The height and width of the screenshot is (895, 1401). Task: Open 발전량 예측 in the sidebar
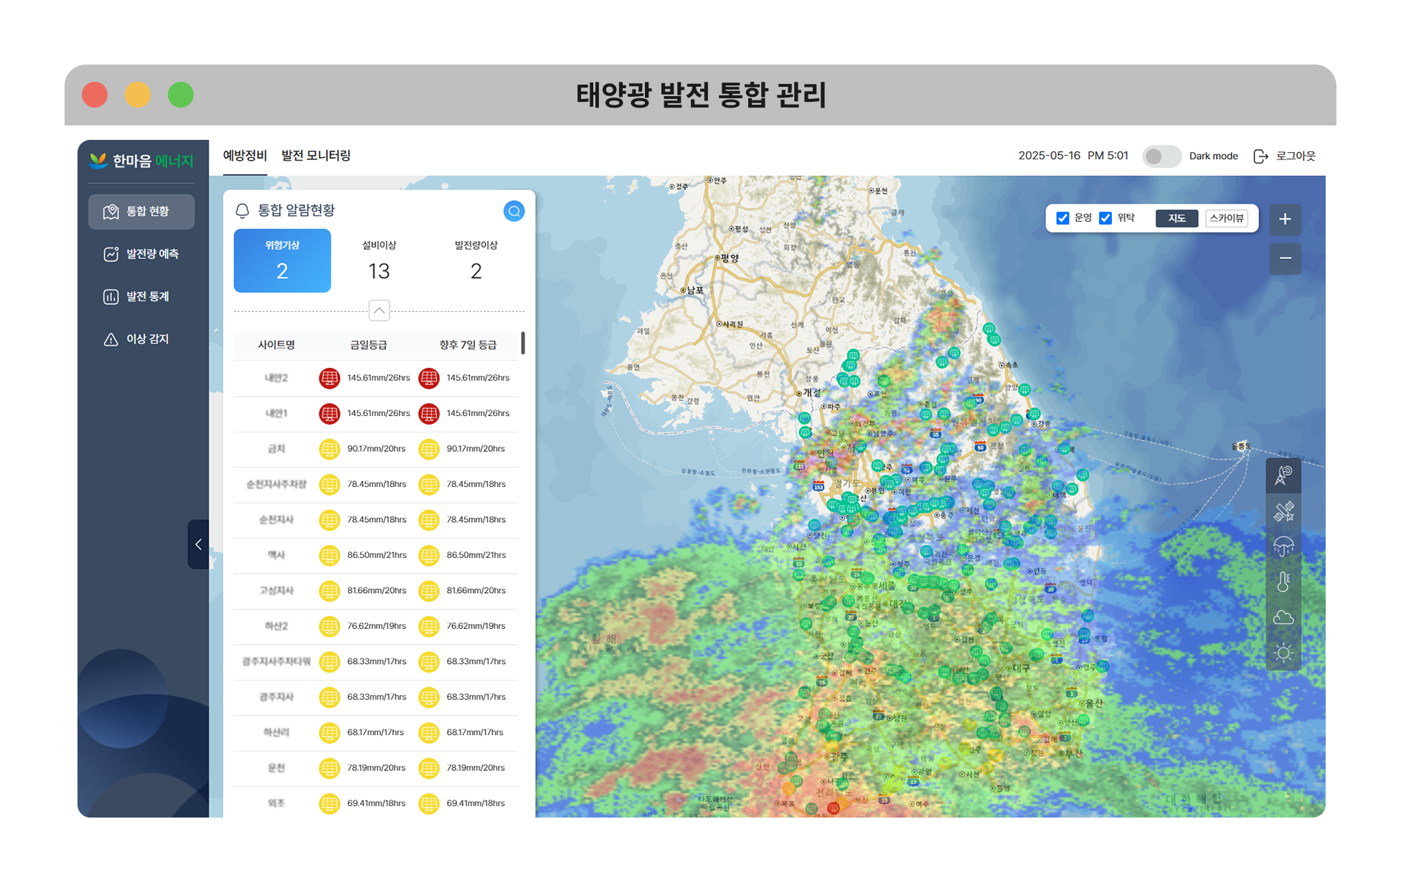coord(141,254)
